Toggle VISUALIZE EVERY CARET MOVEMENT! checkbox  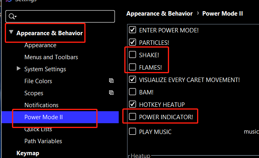tap(132, 79)
